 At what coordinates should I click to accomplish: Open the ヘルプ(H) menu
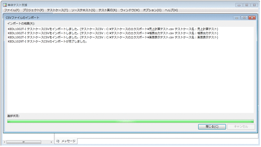click(x=171, y=10)
